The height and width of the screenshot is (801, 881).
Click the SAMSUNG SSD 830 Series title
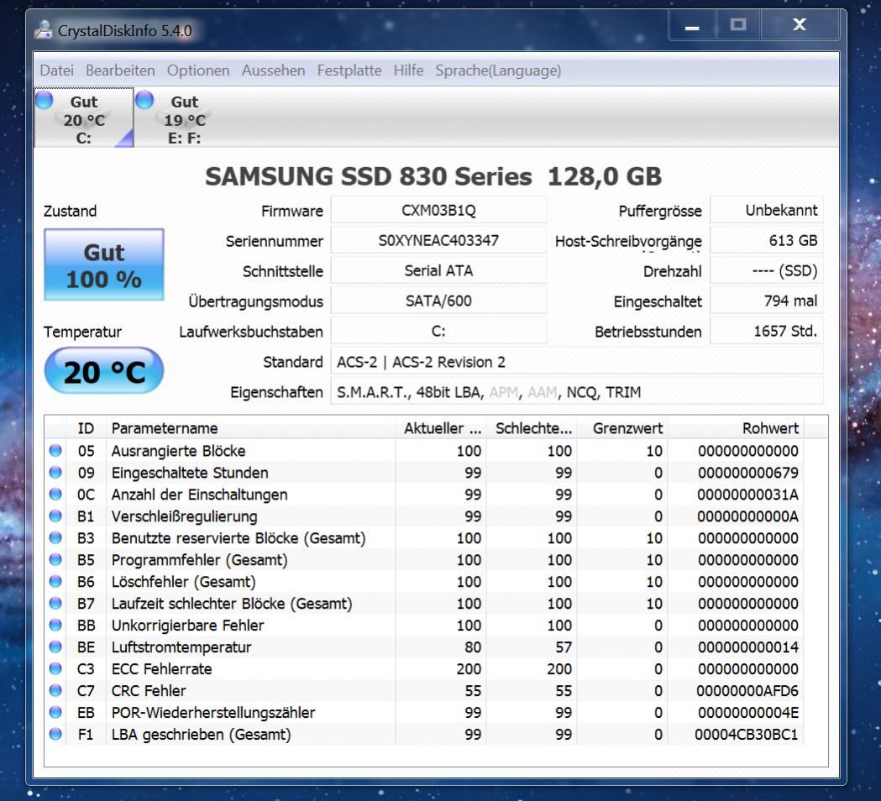click(x=433, y=176)
